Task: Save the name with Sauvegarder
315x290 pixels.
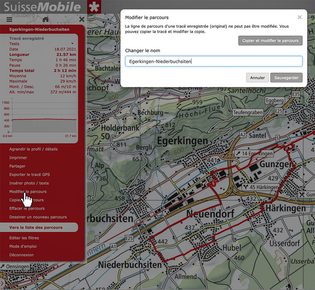Action: [286, 78]
